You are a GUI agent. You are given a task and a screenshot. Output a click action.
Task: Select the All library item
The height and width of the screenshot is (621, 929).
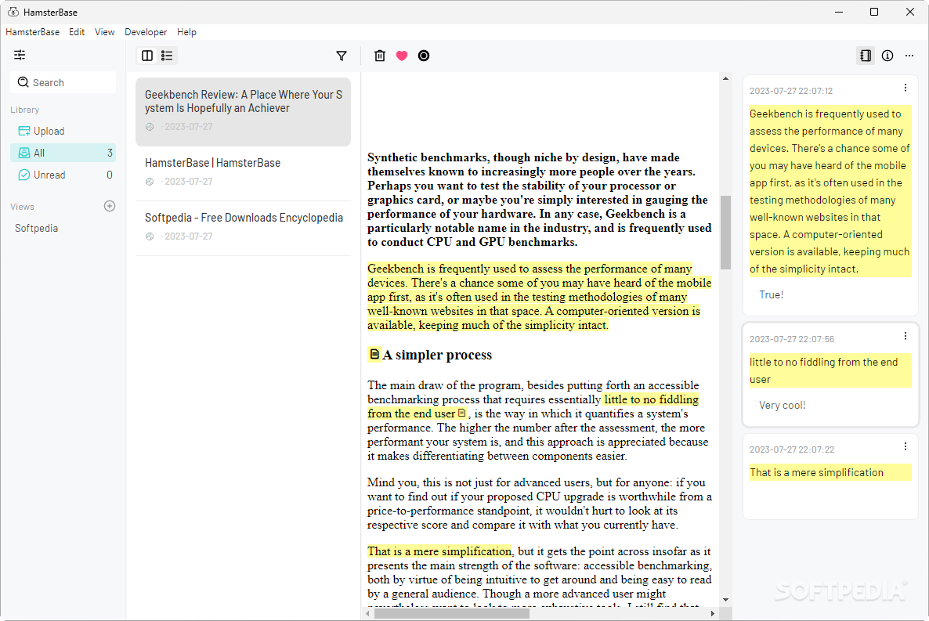point(63,153)
